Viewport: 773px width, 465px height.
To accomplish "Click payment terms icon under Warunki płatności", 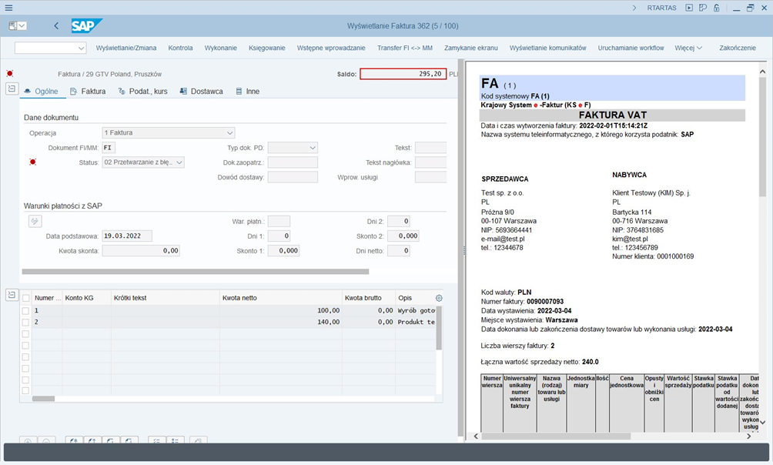I will tap(35, 221).
